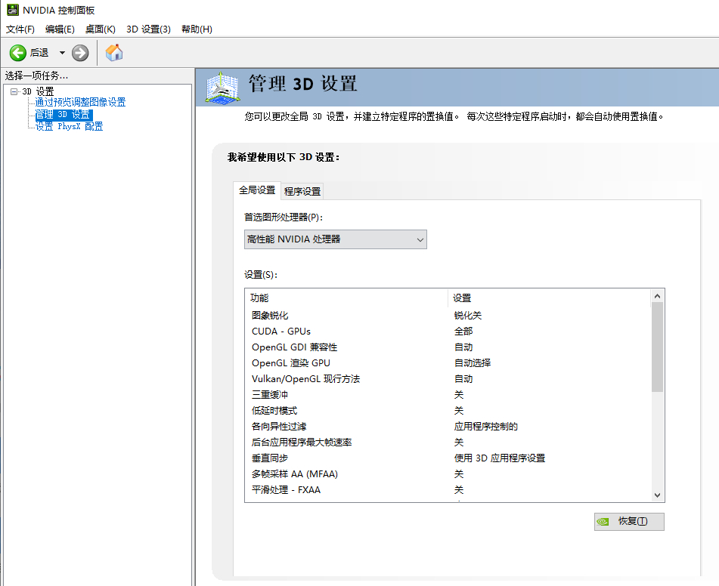Select the Vulkan/OpenGL 现行方法 row
This screenshot has height=586, width=719.
[448, 379]
